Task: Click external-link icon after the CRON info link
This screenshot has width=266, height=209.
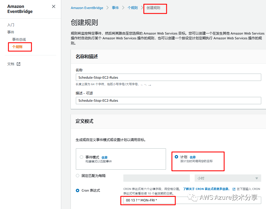Action: pos(234,189)
